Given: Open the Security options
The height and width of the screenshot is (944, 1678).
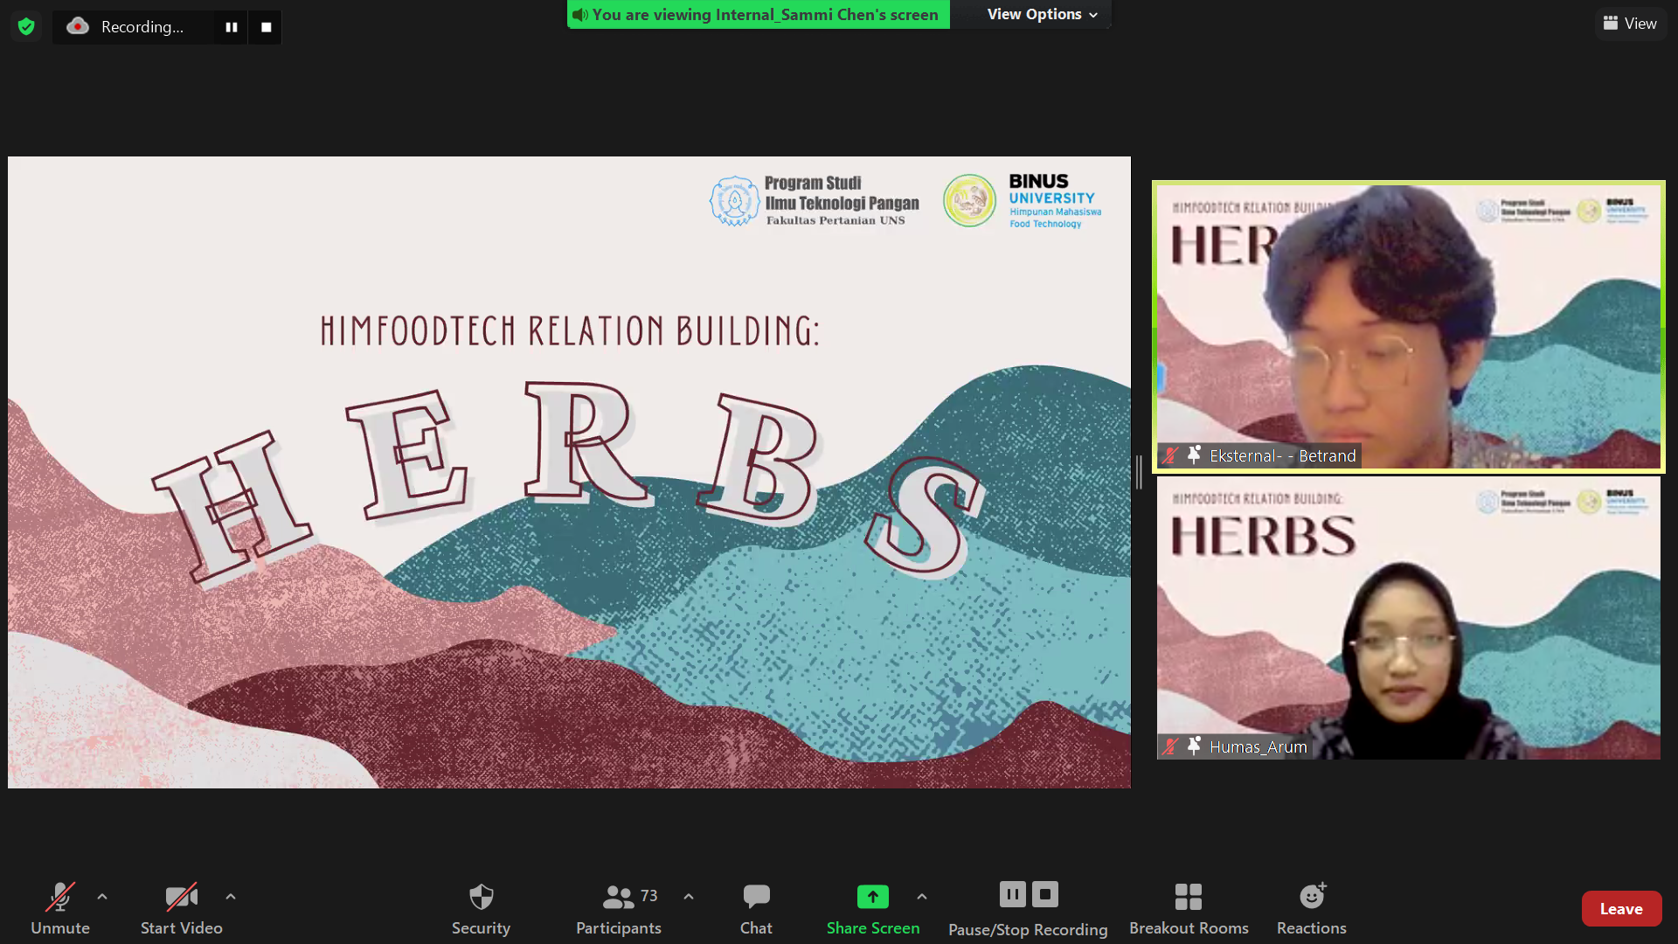Looking at the screenshot, I should pos(481,908).
